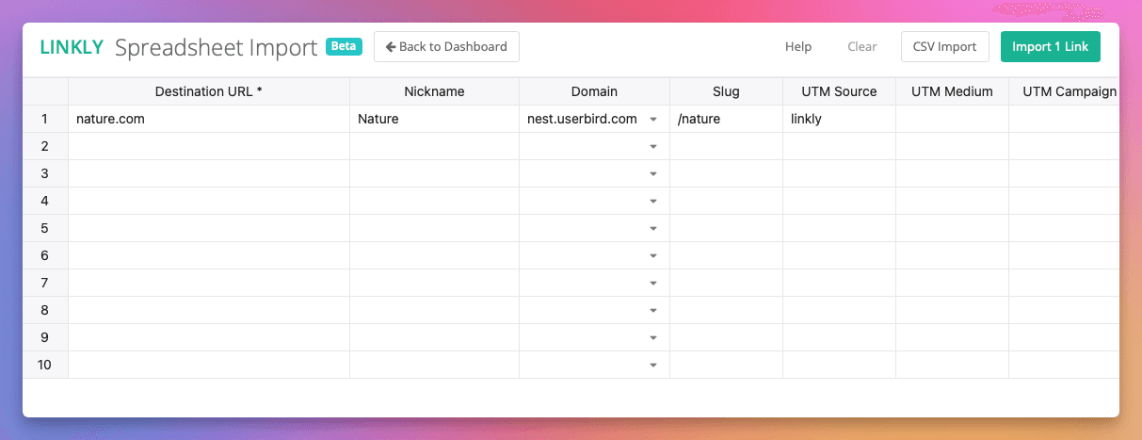Select the empty UTM Medium cell in row 1
The height and width of the screenshot is (440, 1142).
pos(952,119)
